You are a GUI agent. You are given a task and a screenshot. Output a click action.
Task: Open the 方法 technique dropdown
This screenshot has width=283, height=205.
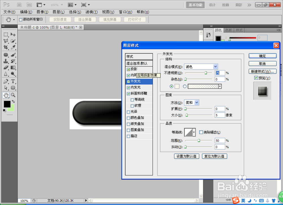[197, 103]
